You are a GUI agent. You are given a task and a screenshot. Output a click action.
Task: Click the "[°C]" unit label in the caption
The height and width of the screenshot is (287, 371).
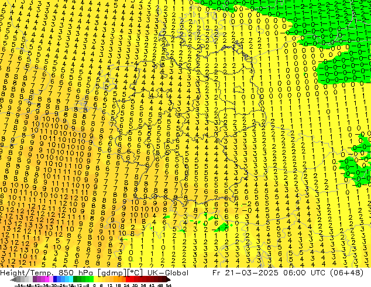point(135,273)
